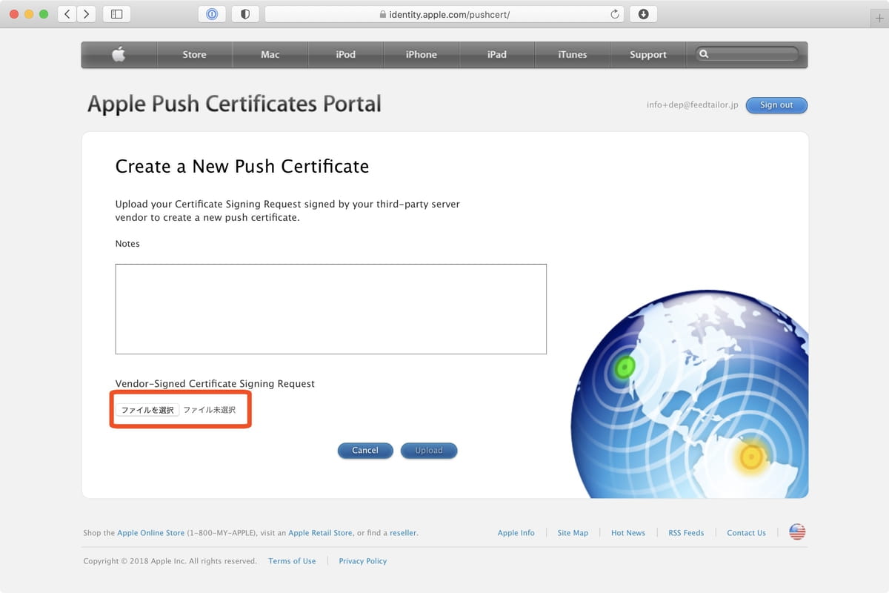Click the Apple logo in the navigation bar
Image resolution: width=889 pixels, height=593 pixels.
pyautogui.click(x=119, y=54)
